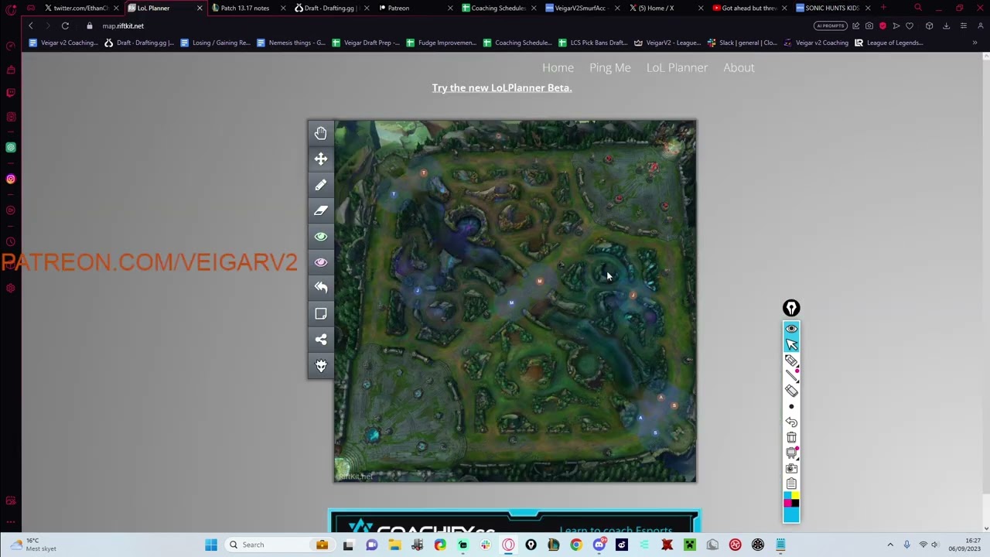This screenshot has height=557, width=990.
Task: Open Google Chrome from the taskbar
Action: click(576, 545)
